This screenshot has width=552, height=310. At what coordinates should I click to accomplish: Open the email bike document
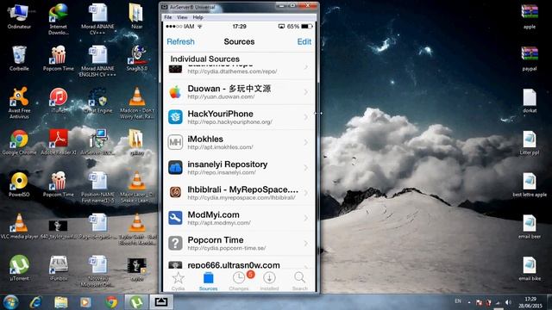coord(529,269)
